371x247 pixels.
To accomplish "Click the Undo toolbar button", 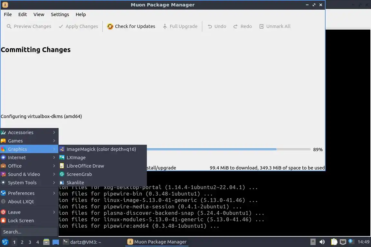I will 217,26.
